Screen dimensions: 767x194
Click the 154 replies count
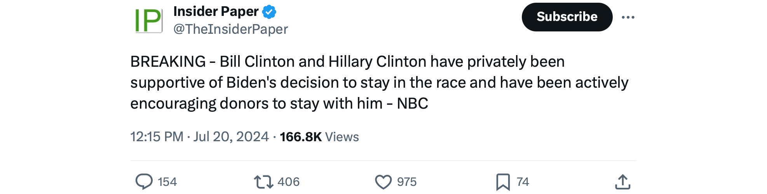tap(167, 182)
